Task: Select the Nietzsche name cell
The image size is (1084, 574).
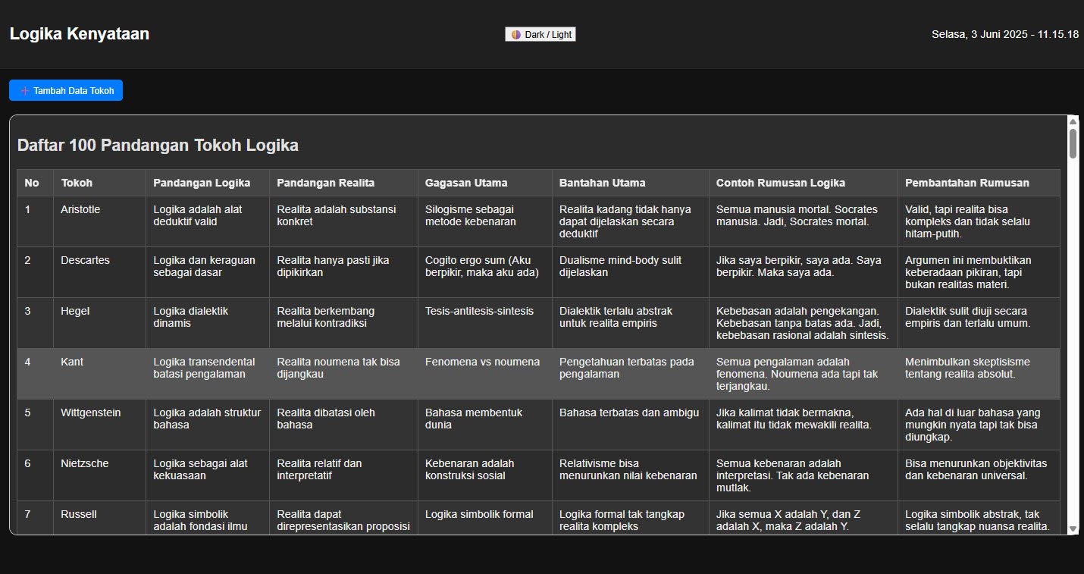Action: point(99,475)
